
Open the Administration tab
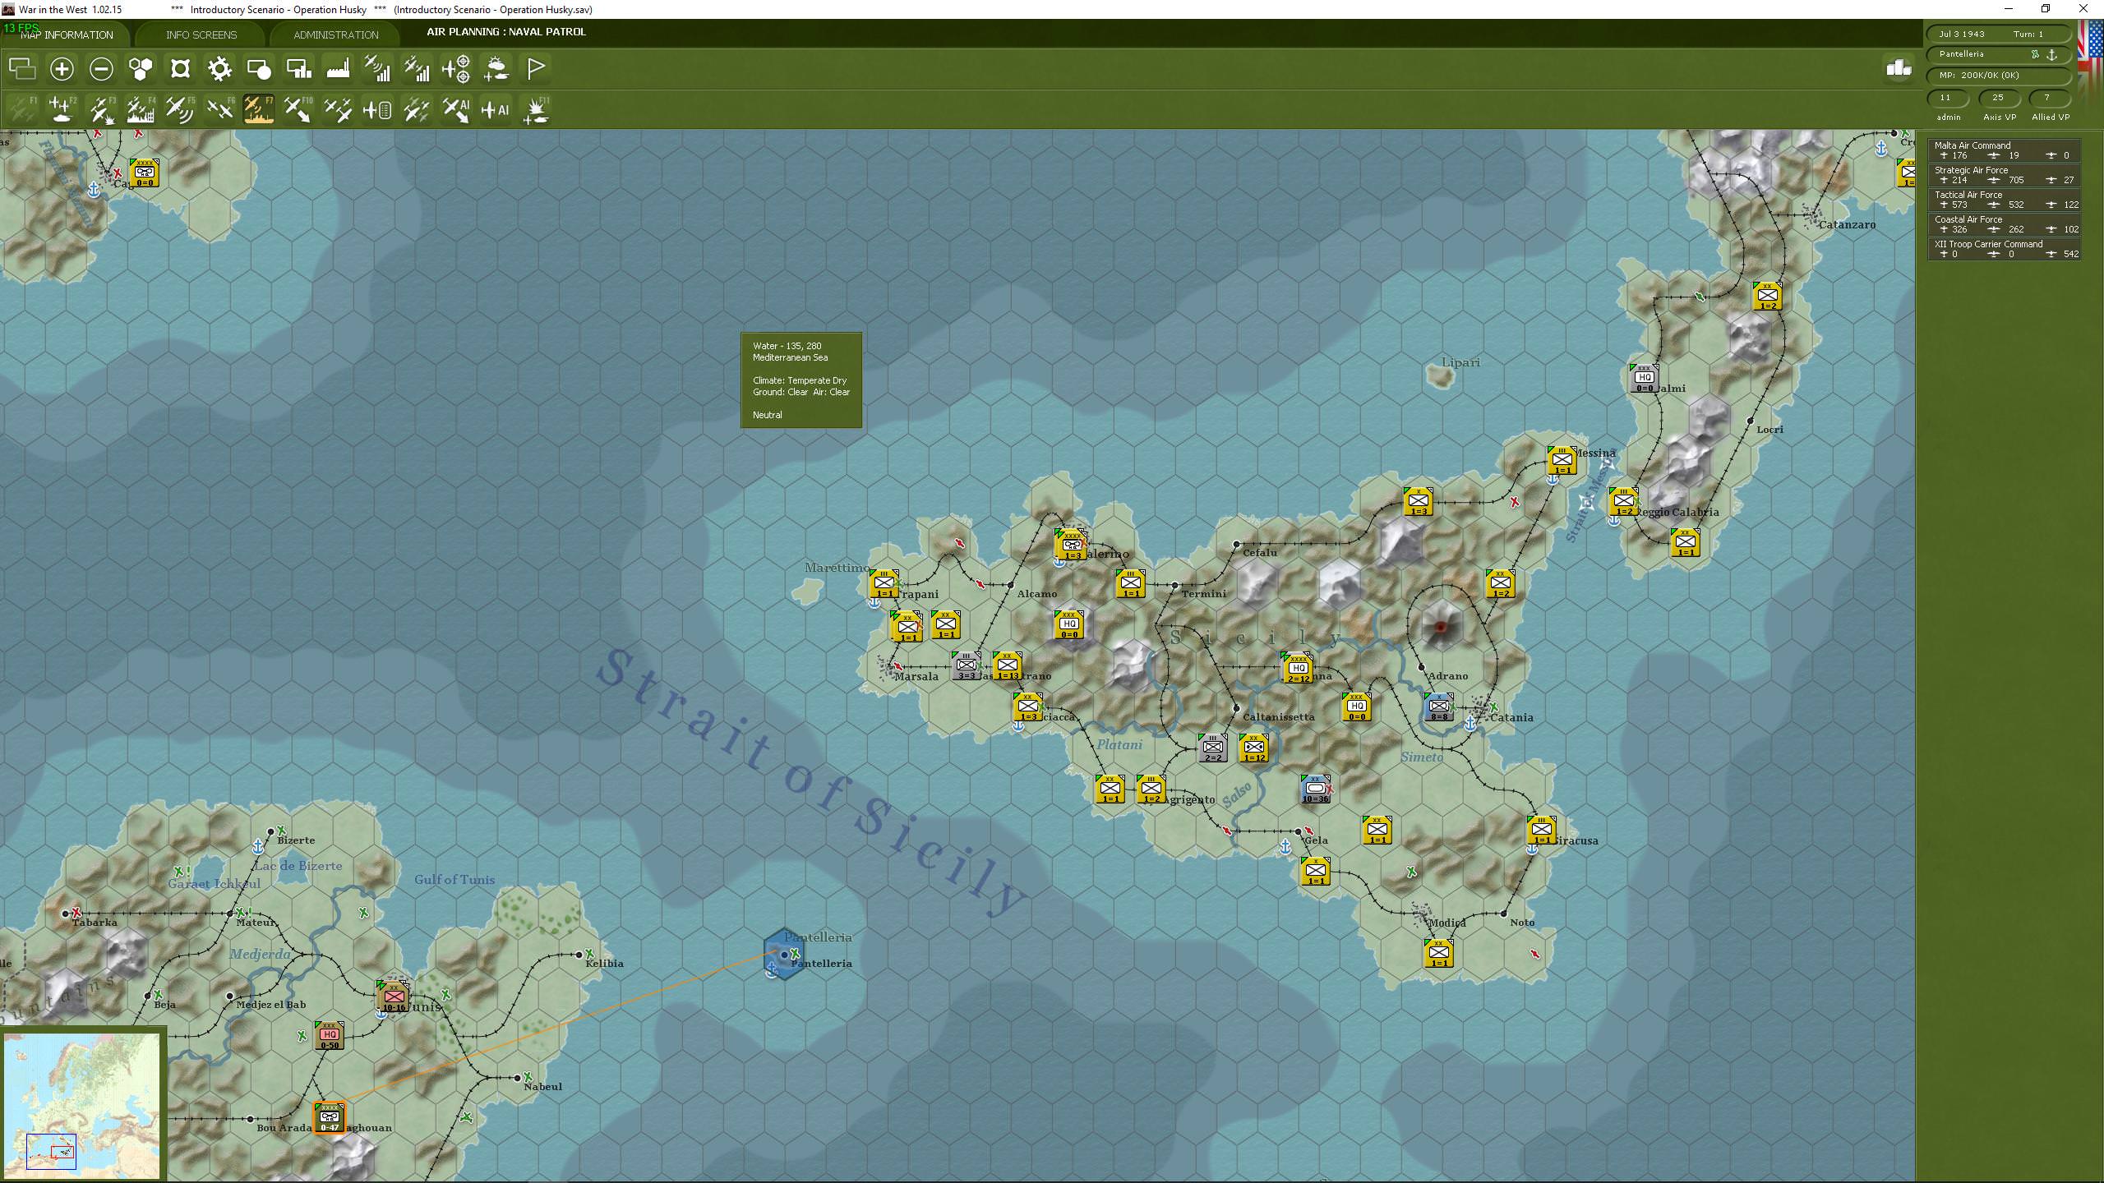point(336,35)
